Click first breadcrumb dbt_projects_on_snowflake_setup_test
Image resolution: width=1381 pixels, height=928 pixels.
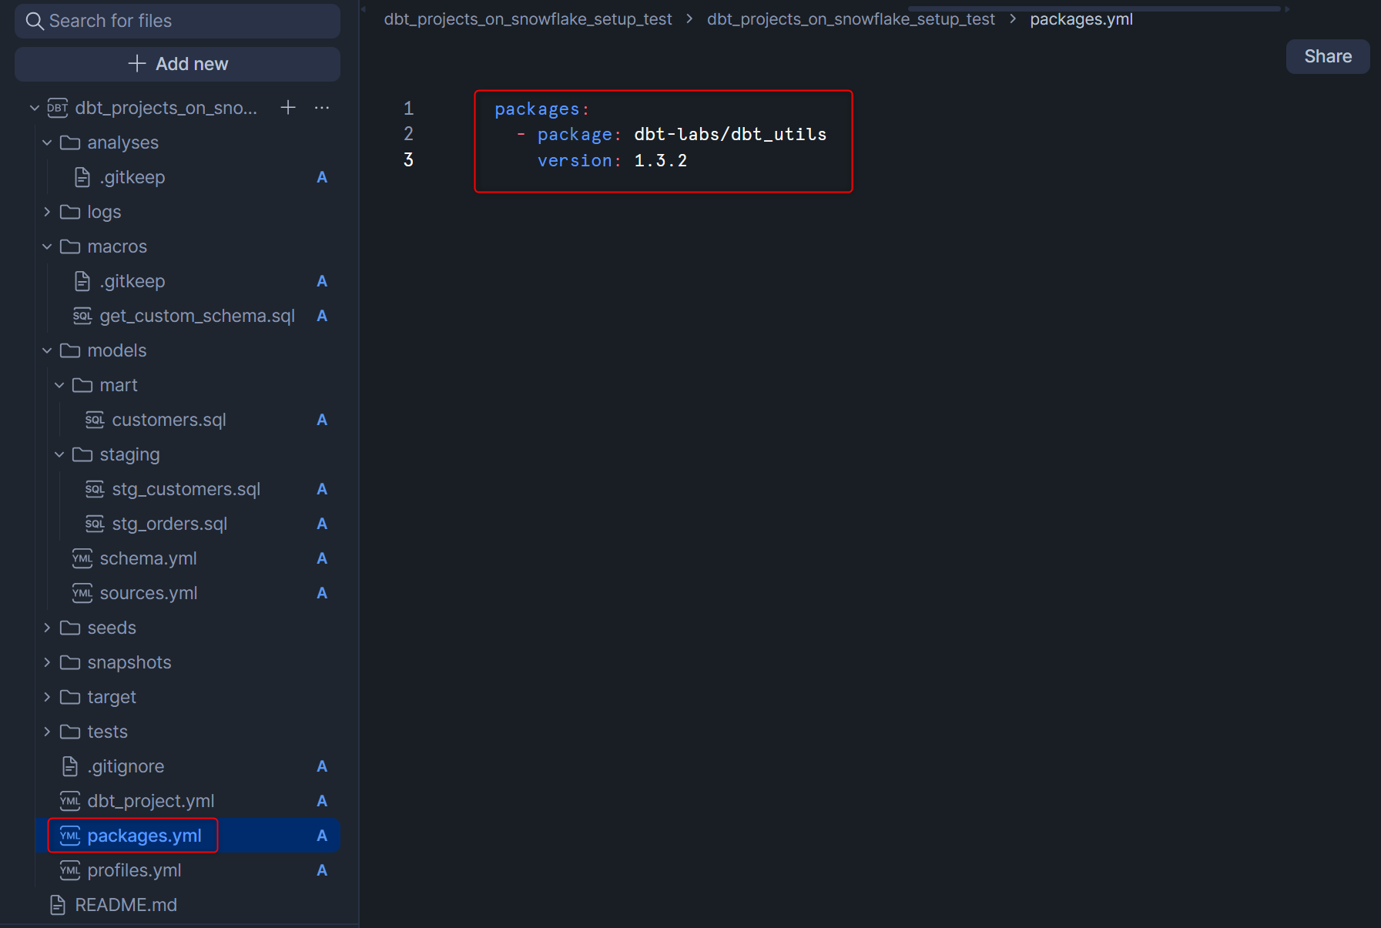pos(528,19)
